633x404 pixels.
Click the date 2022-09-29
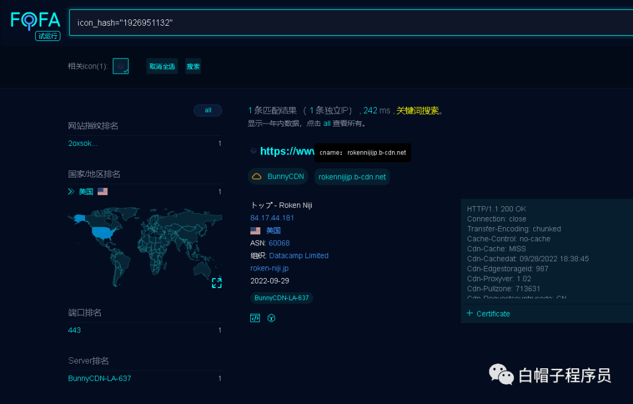270,280
